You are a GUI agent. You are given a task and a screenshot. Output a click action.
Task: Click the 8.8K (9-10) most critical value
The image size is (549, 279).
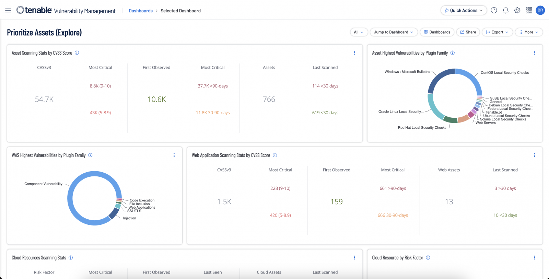[100, 86]
